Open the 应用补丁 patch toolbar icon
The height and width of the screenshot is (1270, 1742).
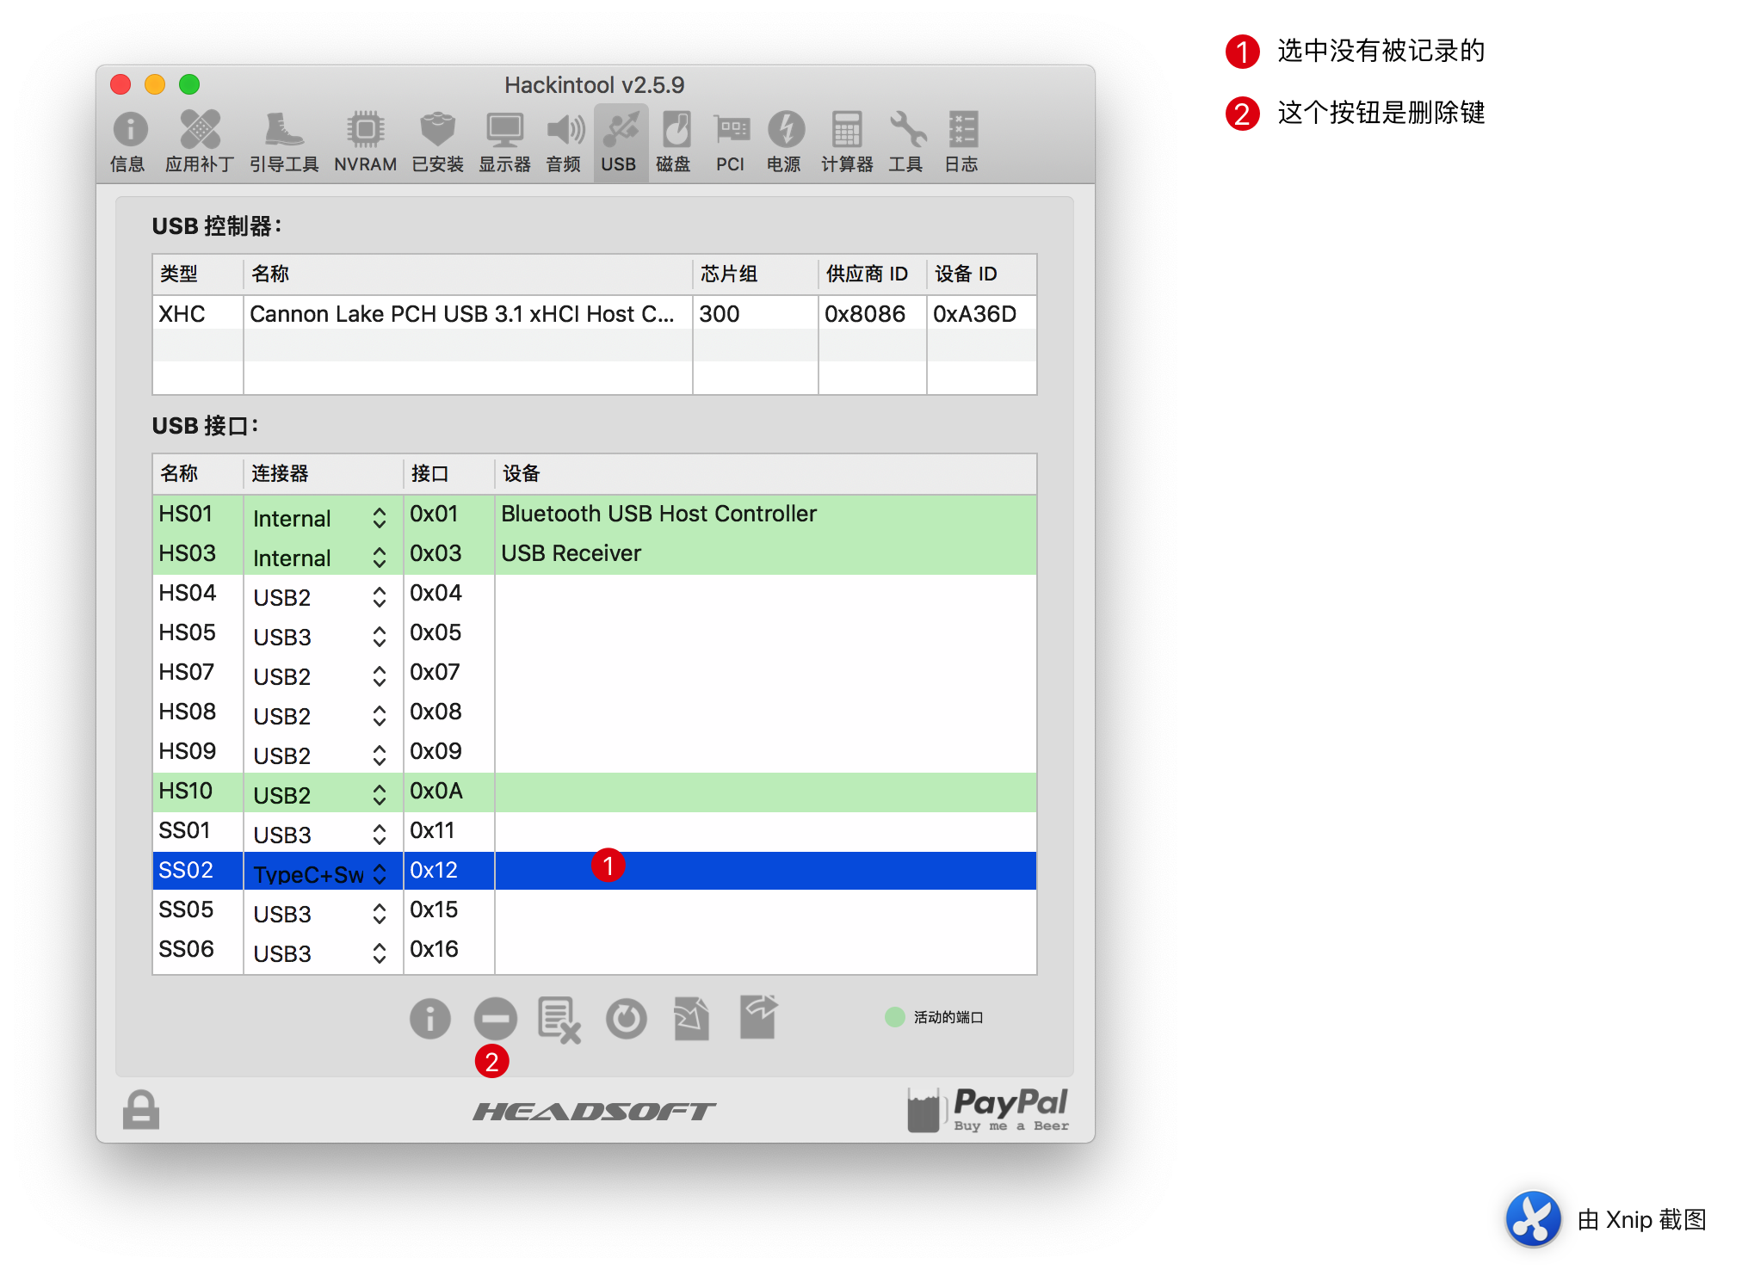click(x=200, y=142)
